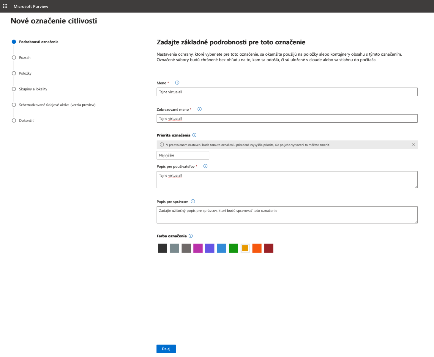Image resolution: width=434 pixels, height=357 pixels.
Task: Click the info icon next to Meno
Action: click(x=177, y=83)
